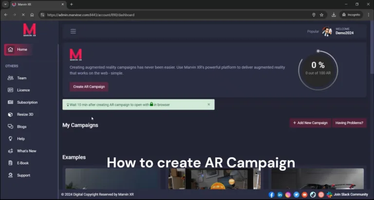Click the E-Book icon in sidebar

[x=10, y=163]
